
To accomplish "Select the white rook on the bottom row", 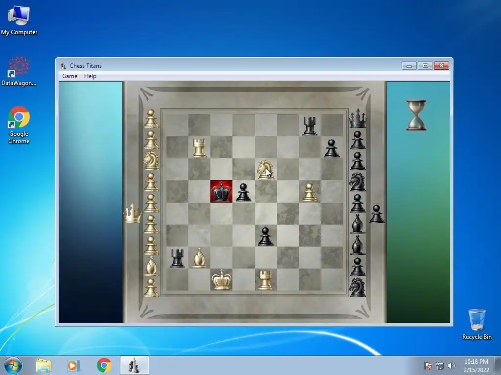I will pyautogui.click(x=265, y=280).
